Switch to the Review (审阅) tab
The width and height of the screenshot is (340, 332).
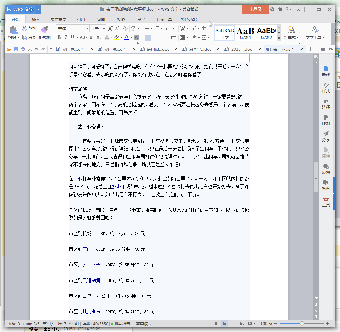click(101, 20)
